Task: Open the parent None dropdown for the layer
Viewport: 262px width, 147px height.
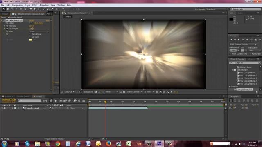Action: (x=77, y=108)
